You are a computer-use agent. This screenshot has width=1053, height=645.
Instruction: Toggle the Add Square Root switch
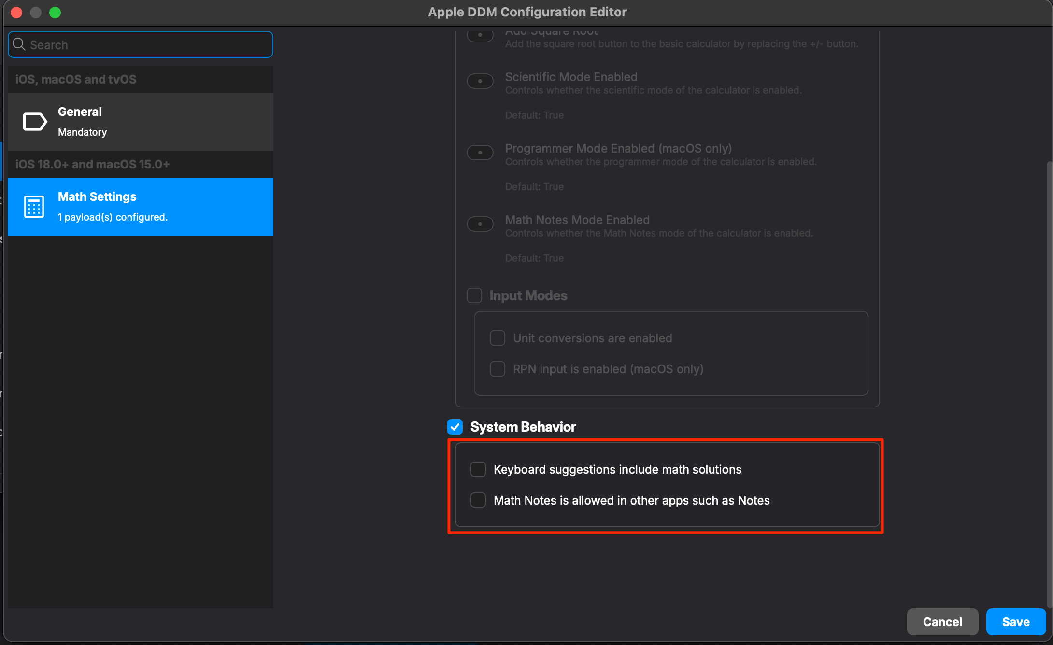[x=480, y=36]
